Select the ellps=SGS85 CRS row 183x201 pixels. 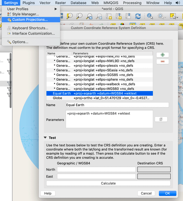(x=100, y=75)
